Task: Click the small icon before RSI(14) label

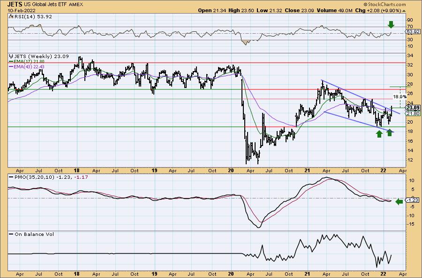Action: coord(11,16)
